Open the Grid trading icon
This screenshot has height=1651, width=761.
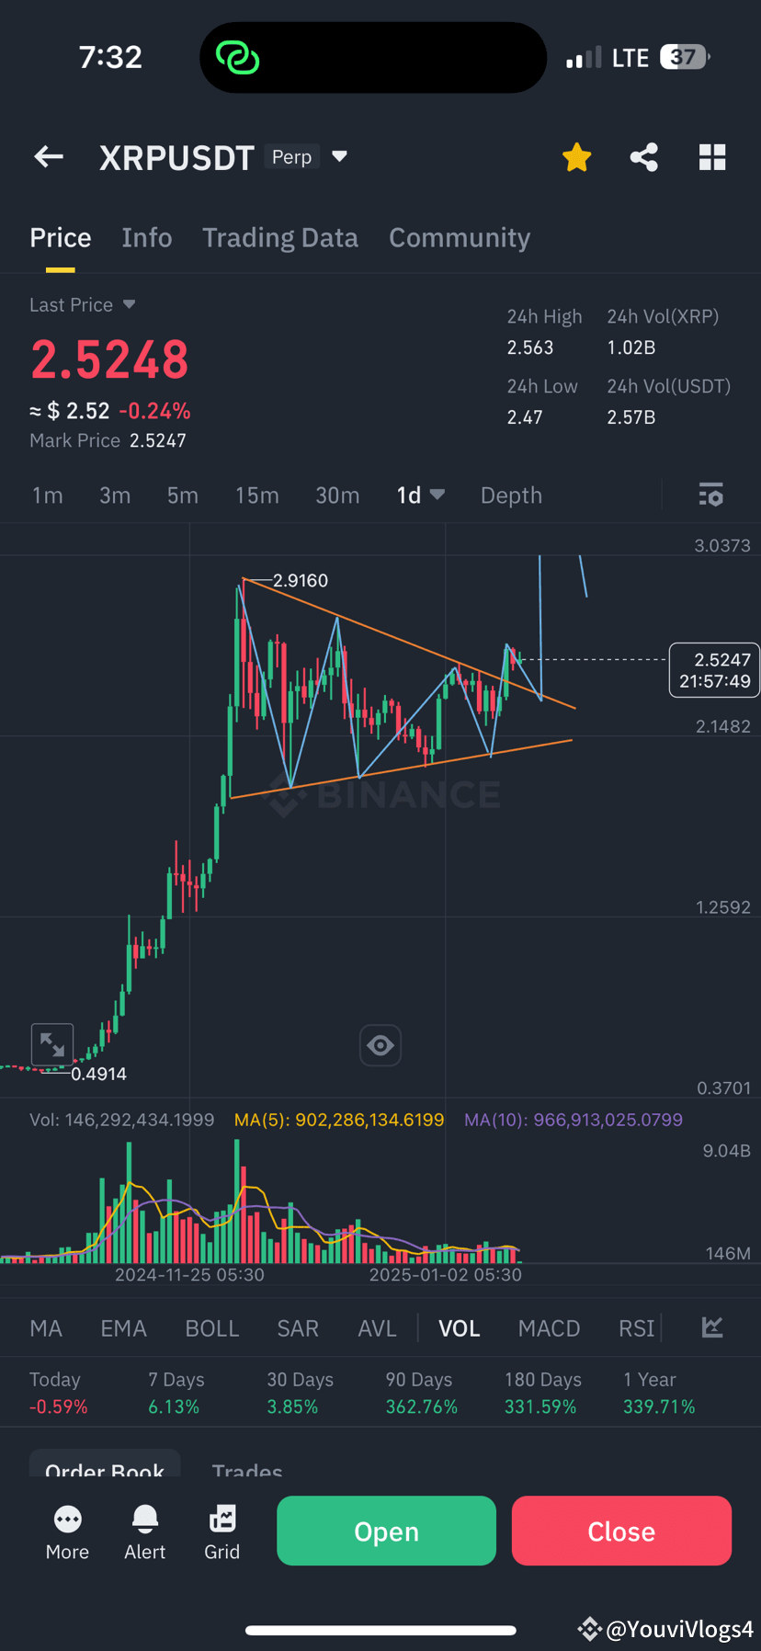coord(222,1532)
